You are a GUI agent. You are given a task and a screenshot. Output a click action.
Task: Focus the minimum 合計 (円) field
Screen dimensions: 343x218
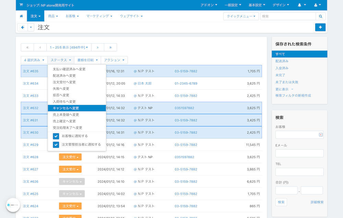pyautogui.click(x=286, y=190)
